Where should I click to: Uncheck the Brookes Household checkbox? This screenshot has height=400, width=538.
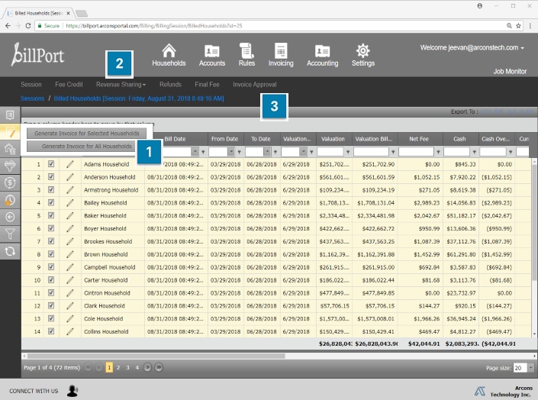pyautogui.click(x=51, y=241)
